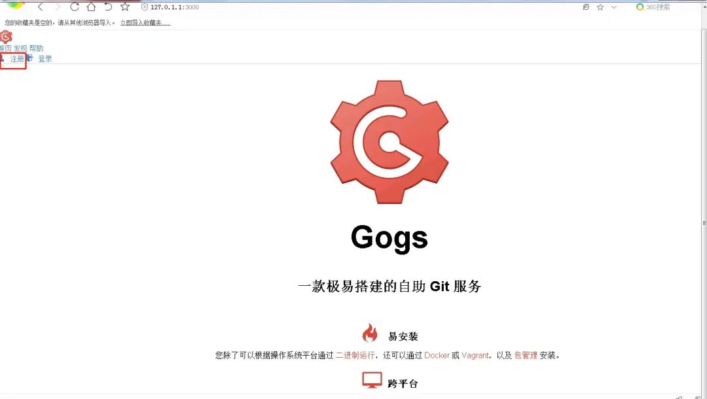Open the 二进制运行 link
707x399 pixels.
355,355
